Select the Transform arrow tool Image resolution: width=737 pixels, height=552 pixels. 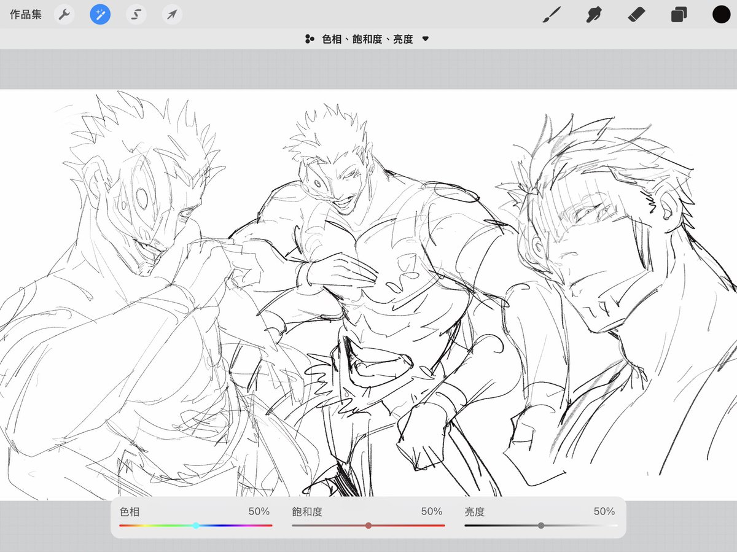pos(173,15)
